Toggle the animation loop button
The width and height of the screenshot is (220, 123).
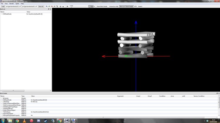[89, 6]
